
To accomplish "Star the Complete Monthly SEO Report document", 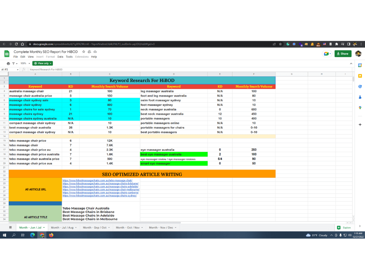I will (84, 52).
